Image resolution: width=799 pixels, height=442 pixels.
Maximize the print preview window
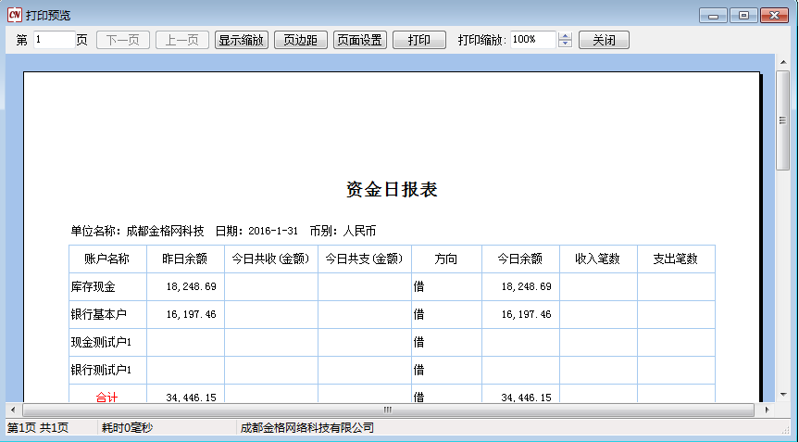742,15
